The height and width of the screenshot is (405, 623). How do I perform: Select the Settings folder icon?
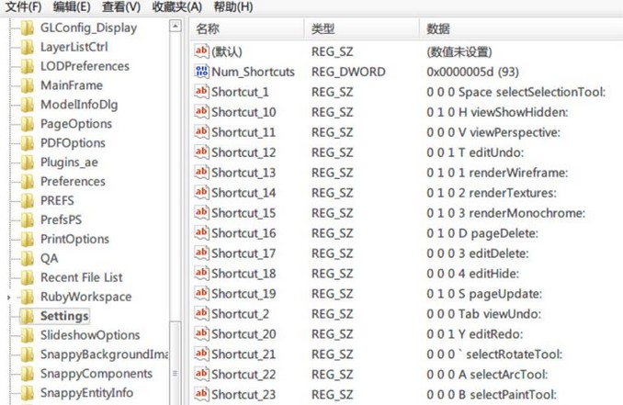[x=27, y=316]
